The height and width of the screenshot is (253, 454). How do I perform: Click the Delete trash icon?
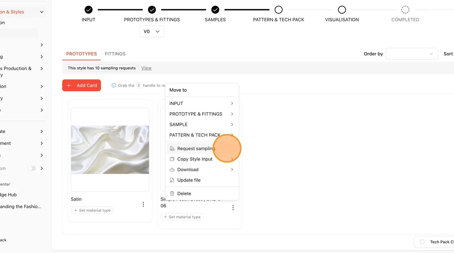coord(172,194)
